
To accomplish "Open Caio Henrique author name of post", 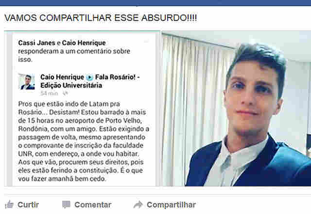I will 62,77.
